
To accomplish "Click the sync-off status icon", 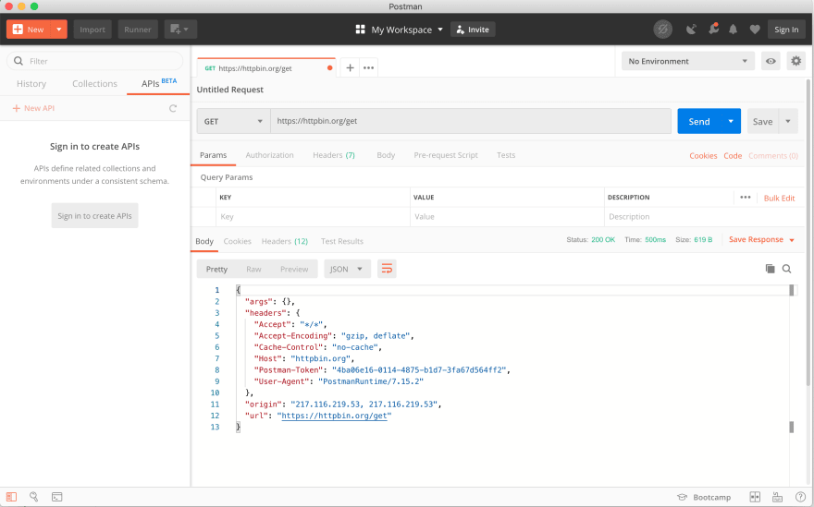I will [x=662, y=30].
